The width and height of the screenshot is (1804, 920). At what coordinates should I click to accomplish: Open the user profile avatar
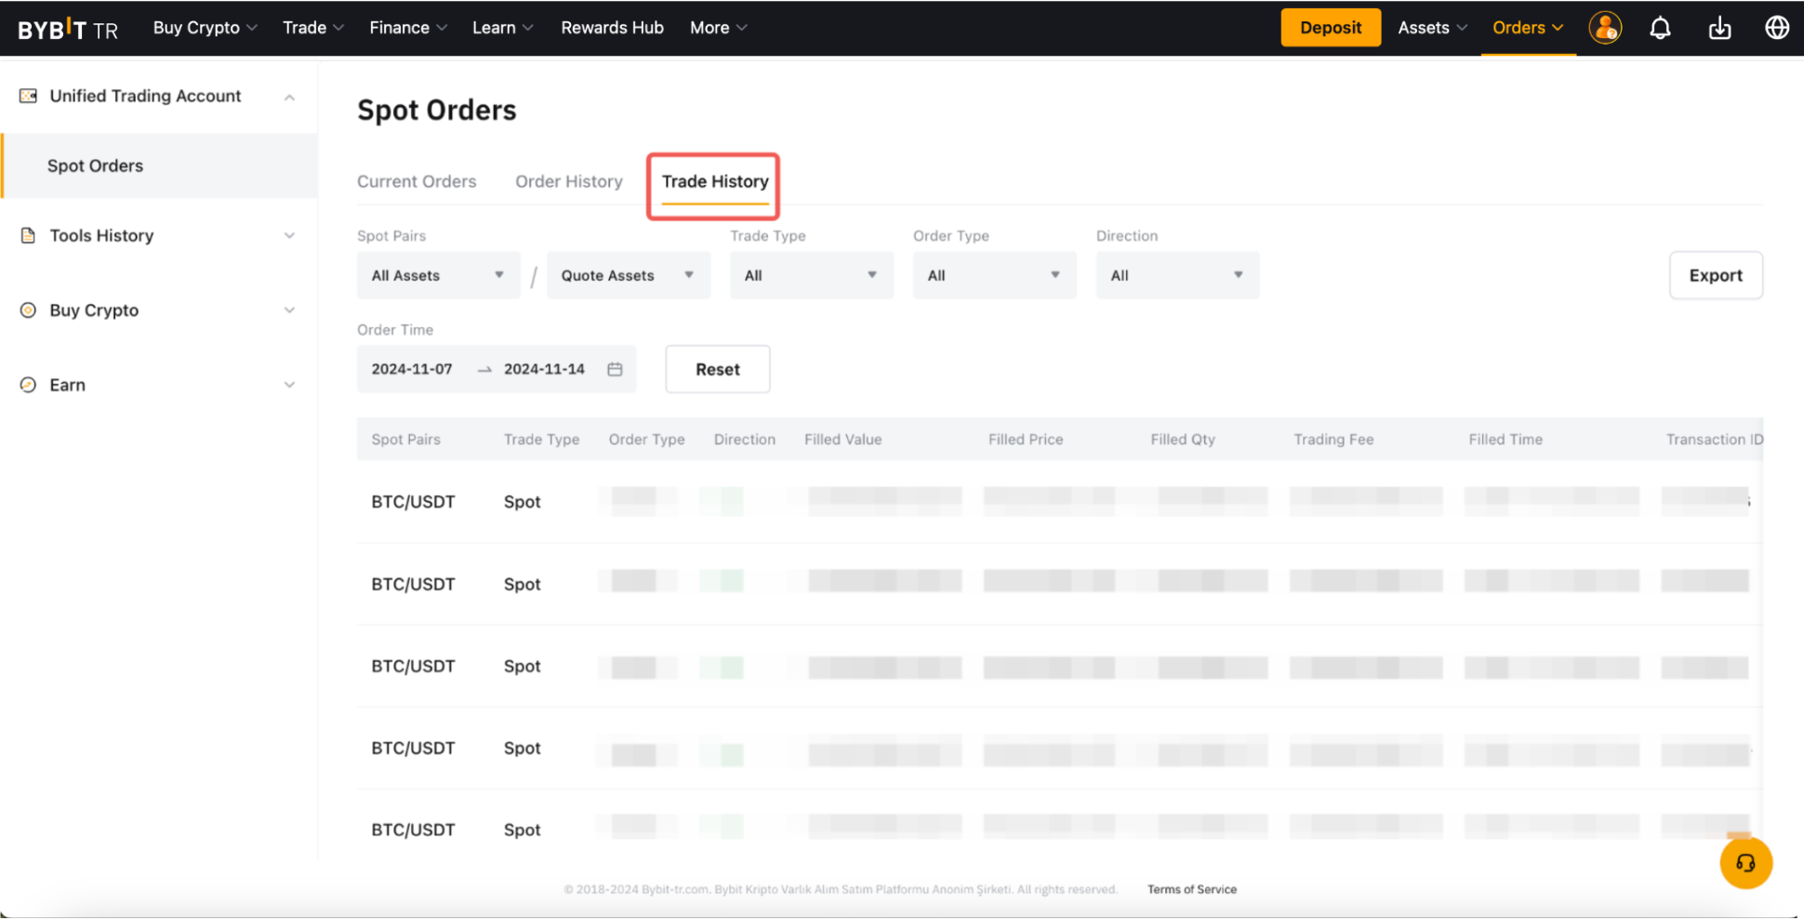(x=1605, y=28)
